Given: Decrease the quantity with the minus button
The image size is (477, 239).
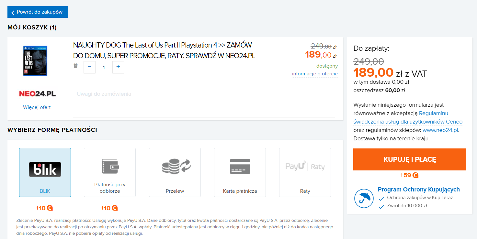Looking at the screenshot, I should click(89, 67).
